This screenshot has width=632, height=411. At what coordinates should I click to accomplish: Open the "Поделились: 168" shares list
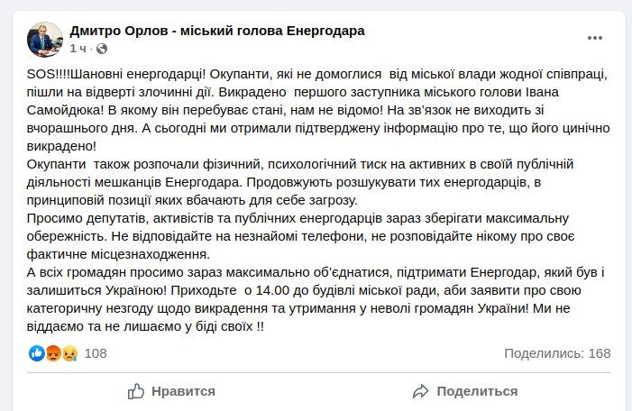click(x=557, y=353)
